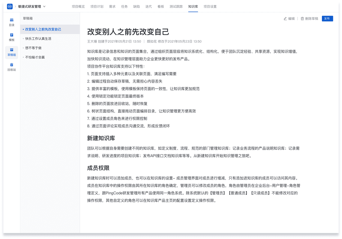
Task: Select the 知识库 tab
Action: pyautogui.click(x=193, y=7)
